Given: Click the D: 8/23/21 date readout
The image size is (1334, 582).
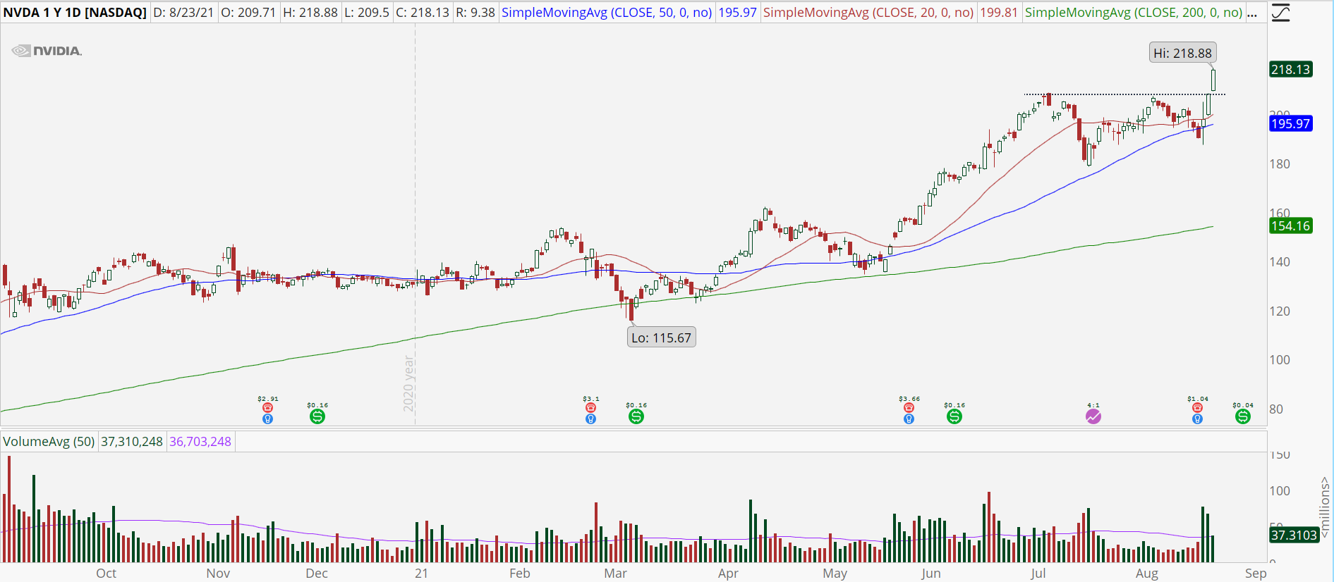Looking at the screenshot, I should coord(183,13).
